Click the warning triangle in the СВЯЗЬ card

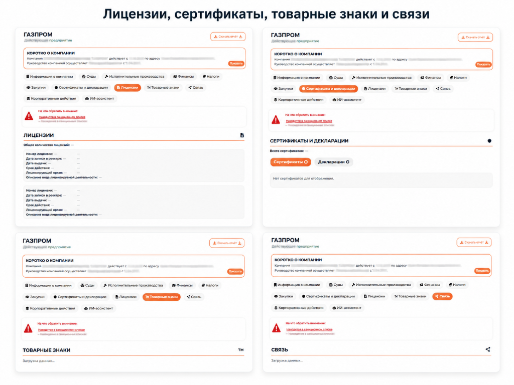277,328
